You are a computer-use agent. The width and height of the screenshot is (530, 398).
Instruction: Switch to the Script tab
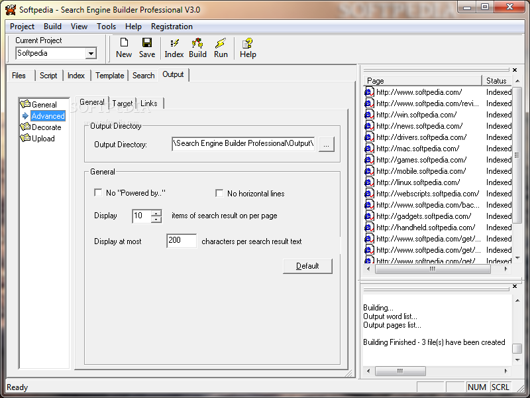click(48, 76)
